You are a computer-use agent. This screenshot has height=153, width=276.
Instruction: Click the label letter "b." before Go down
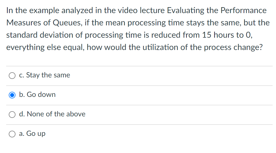click(22, 95)
